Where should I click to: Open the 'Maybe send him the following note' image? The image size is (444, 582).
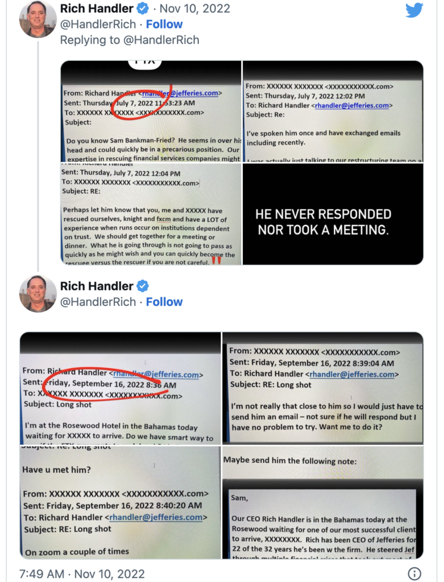[x=322, y=502]
